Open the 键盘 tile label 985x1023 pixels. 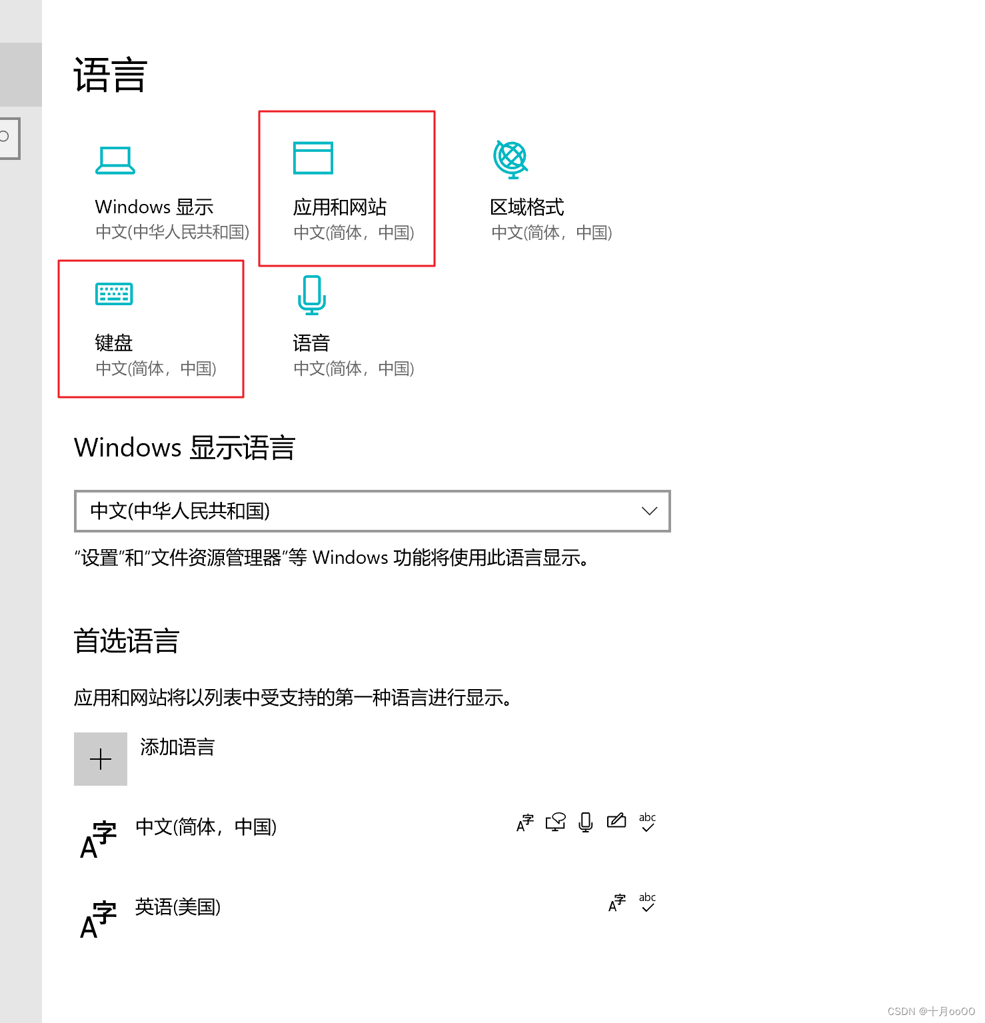click(x=114, y=343)
